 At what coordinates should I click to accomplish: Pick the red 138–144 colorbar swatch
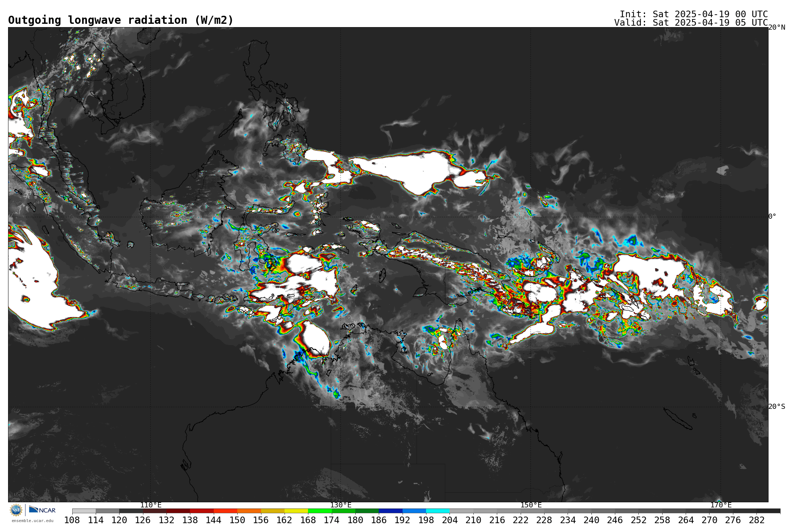pos(202,511)
